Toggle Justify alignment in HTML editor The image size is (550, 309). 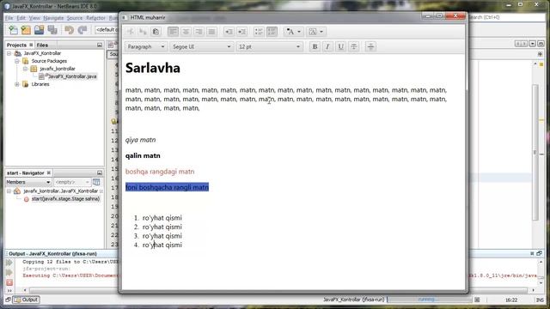coord(212,32)
